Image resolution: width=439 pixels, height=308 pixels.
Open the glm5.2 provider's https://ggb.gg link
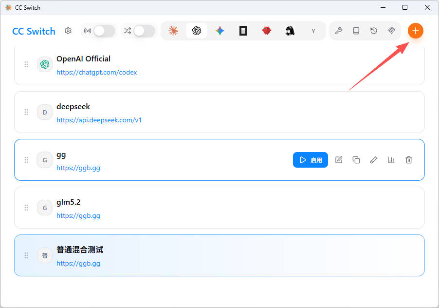point(78,216)
